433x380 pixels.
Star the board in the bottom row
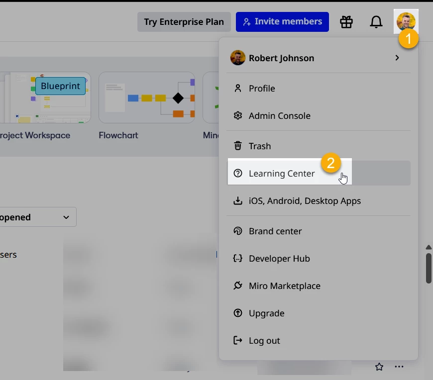point(379,367)
